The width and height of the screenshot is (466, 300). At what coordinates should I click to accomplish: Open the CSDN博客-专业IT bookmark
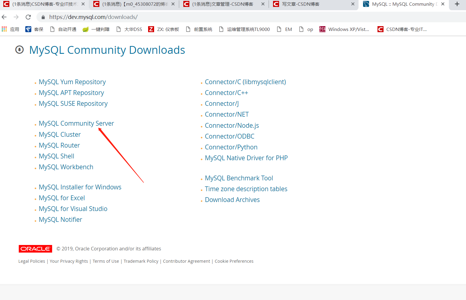[402, 29]
